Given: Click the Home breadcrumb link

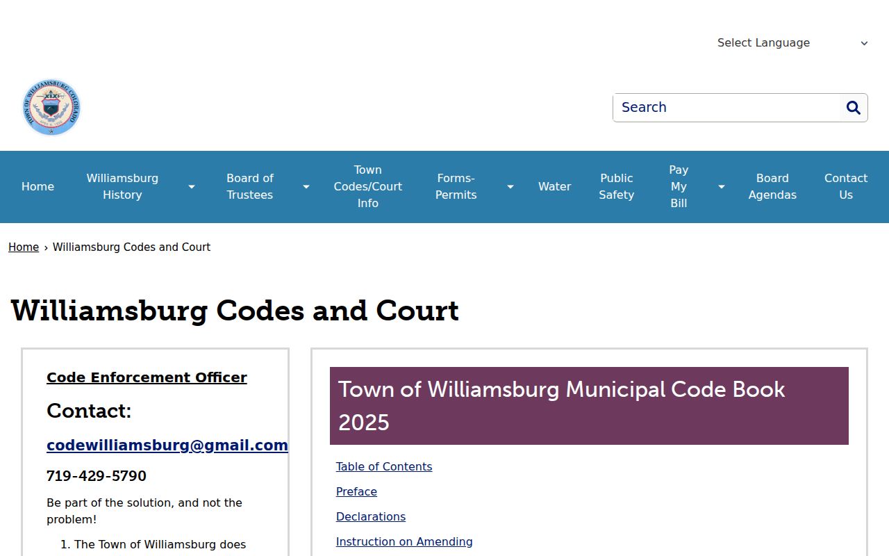Looking at the screenshot, I should point(24,247).
